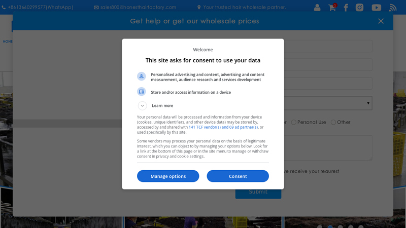The width and height of the screenshot is (406, 228).
Task: Click the envelope icon beside sales email
Action: tap(96, 8)
